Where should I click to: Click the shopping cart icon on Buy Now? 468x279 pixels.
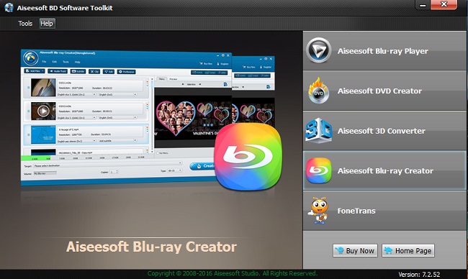(339, 250)
